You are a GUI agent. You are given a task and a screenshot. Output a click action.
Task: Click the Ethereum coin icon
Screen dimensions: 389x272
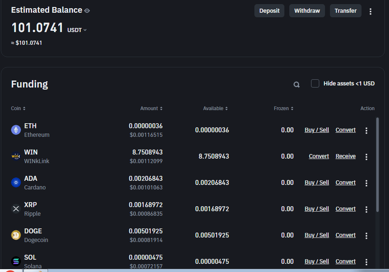click(x=16, y=130)
